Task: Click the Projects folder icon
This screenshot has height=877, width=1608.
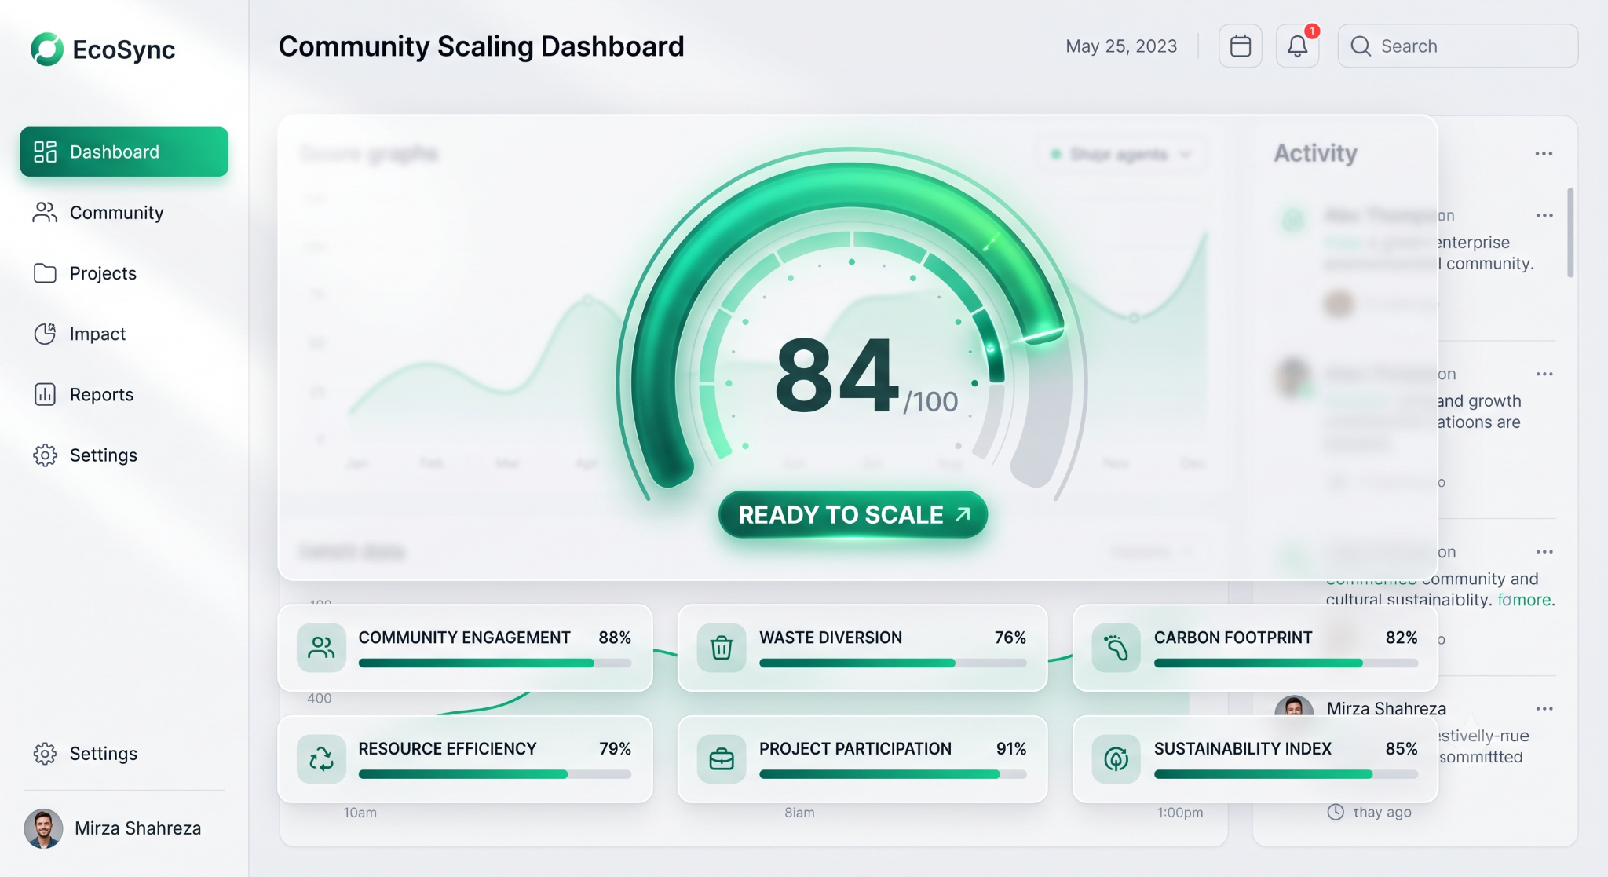Action: coord(45,272)
